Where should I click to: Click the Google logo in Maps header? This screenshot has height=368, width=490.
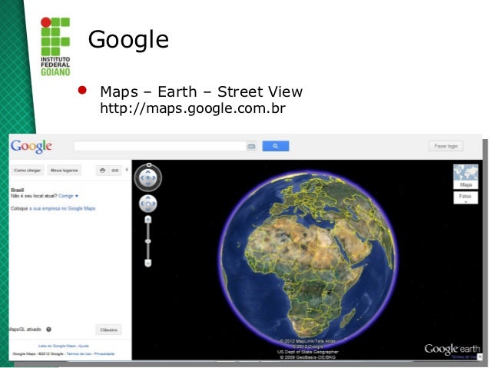[31, 146]
